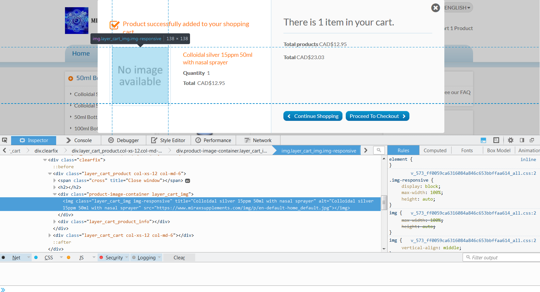This screenshot has width=540, height=292.
Task: Toggle the Security console filter
Action: (x=114, y=257)
